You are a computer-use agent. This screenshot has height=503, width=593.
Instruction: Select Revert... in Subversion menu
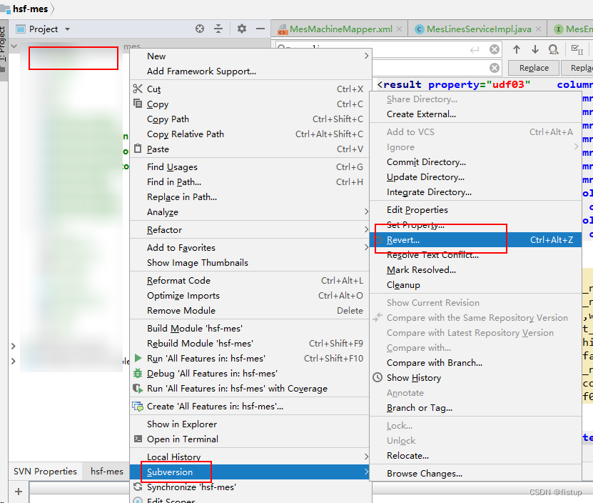pos(475,240)
